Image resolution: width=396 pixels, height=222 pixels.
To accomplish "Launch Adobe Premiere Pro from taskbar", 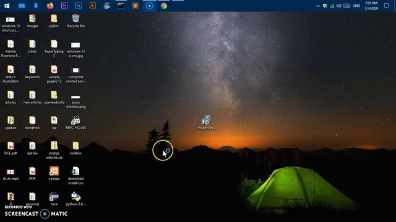I will tap(64, 6).
